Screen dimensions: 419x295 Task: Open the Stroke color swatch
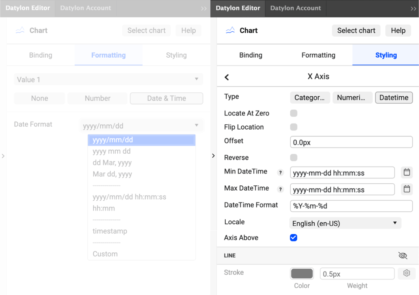tap(302, 273)
